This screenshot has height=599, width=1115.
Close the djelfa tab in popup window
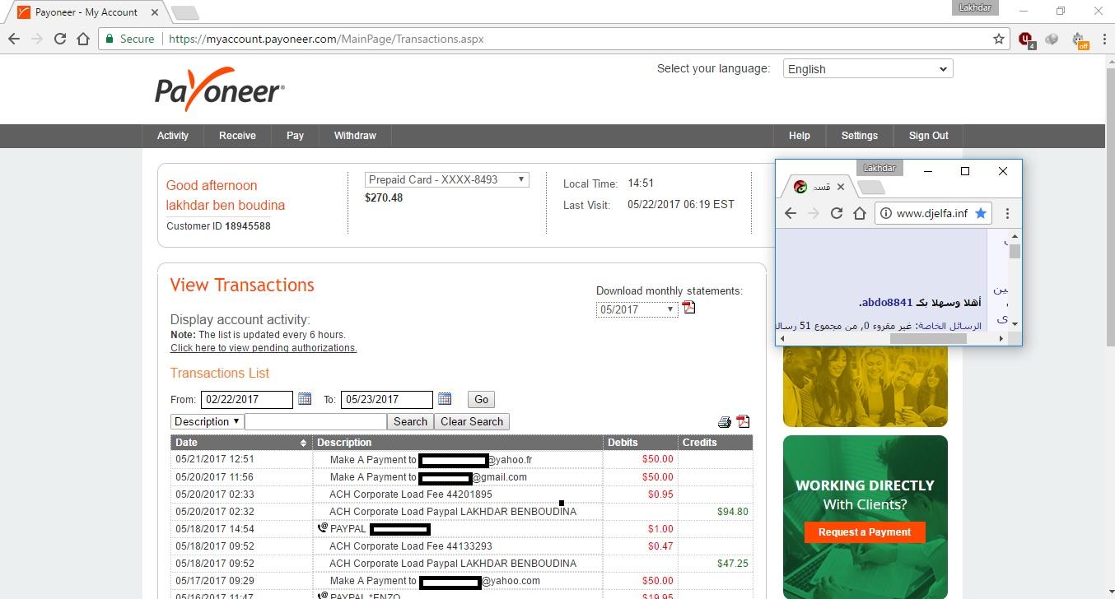pos(841,187)
